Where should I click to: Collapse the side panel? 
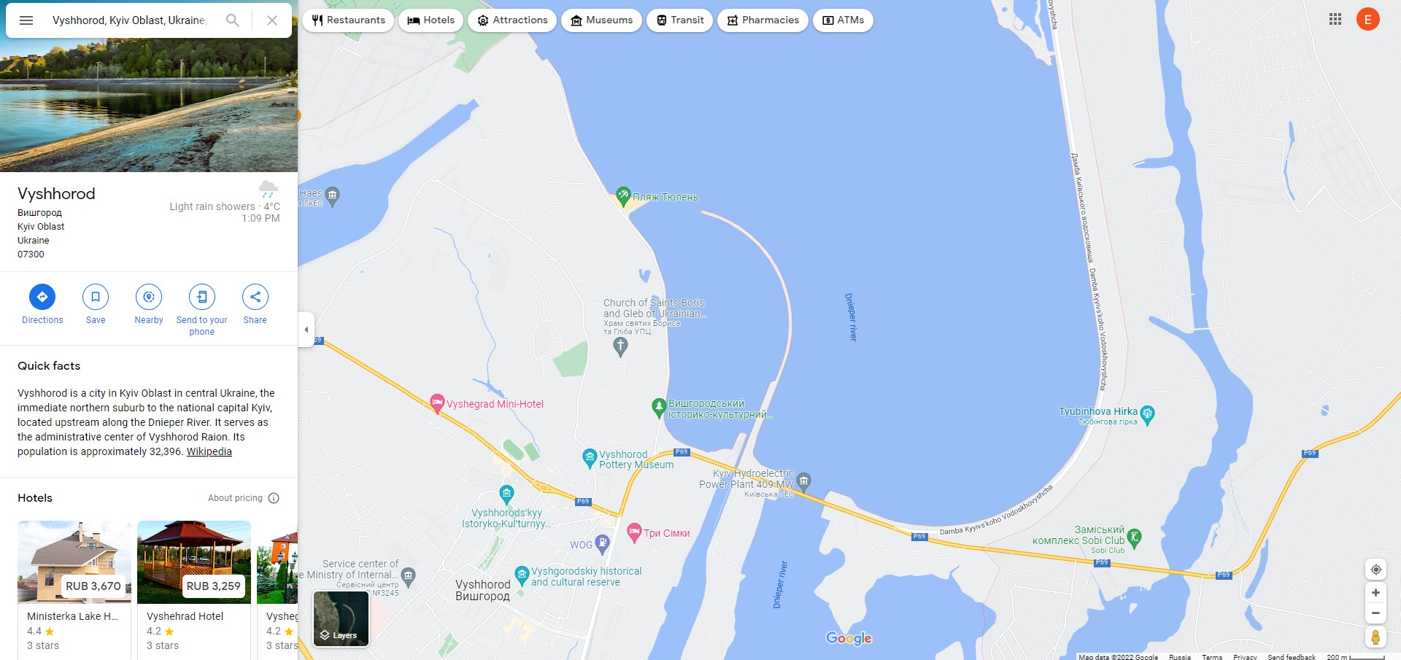click(x=306, y=330)
